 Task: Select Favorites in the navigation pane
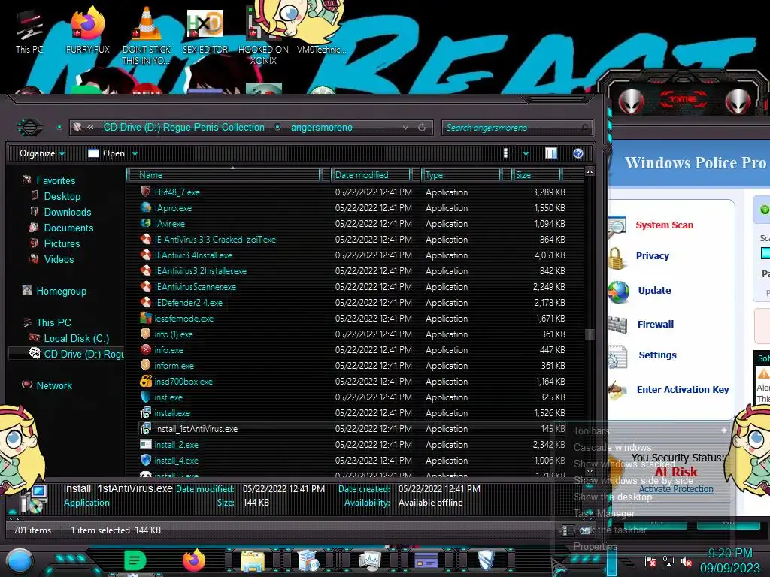point(56,180)
